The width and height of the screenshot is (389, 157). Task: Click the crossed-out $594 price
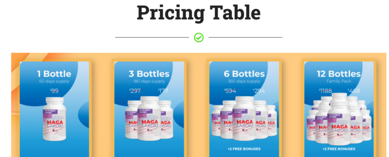click(230, 91)
